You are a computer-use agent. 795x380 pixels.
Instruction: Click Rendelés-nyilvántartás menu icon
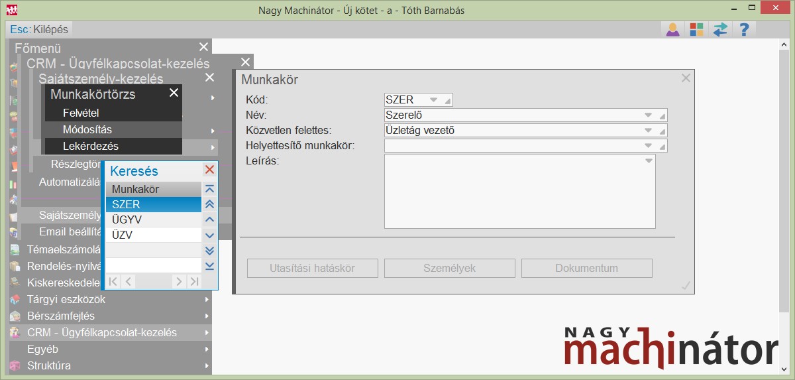click(x=15, y=267)
